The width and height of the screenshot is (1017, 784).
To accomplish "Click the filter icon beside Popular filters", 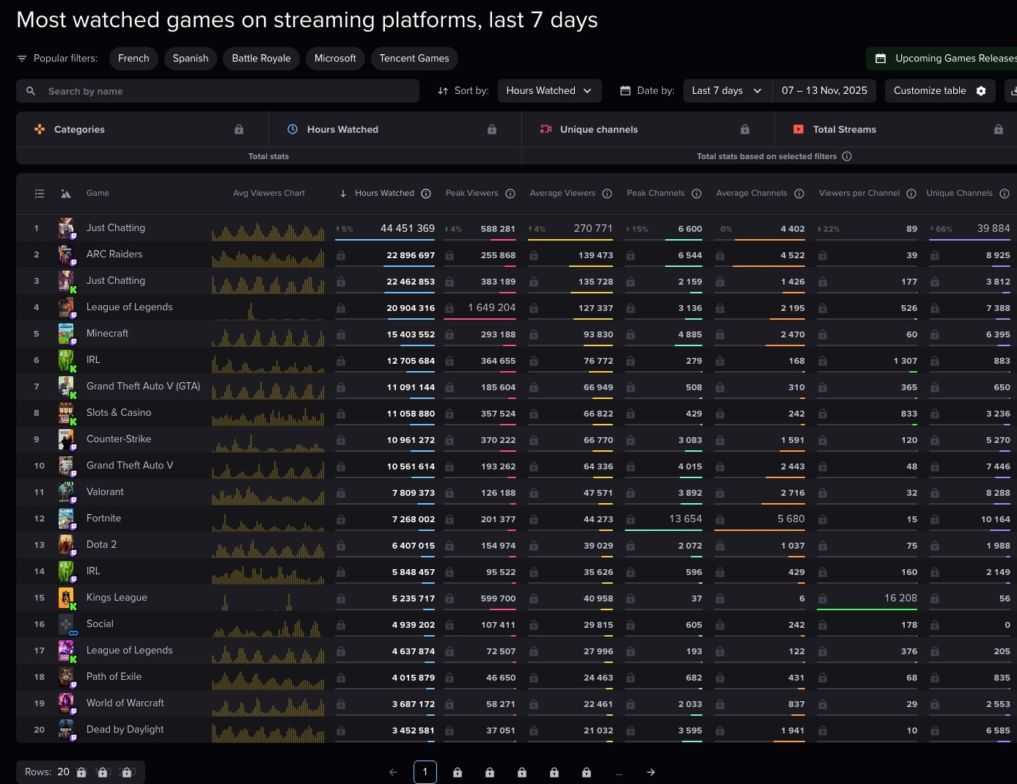I will pos(22,58).
